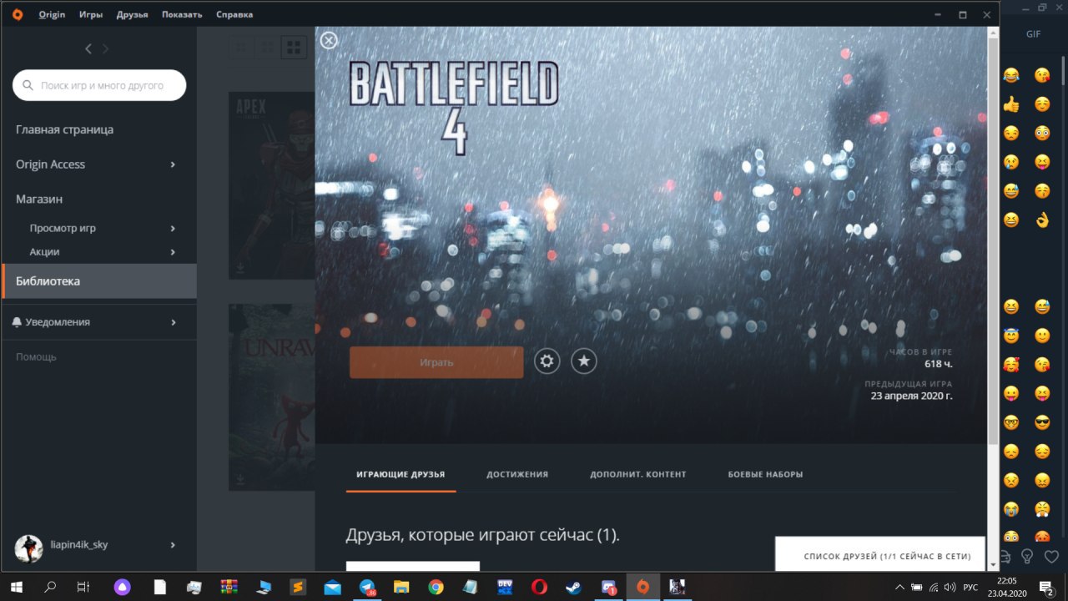The image size is (1068, 601).
Task: Switch to Боевые наборы tab
Action: [x=765, y=474]
